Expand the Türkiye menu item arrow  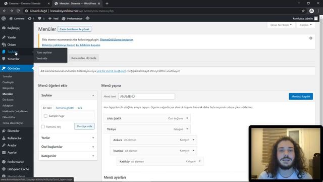187,129
